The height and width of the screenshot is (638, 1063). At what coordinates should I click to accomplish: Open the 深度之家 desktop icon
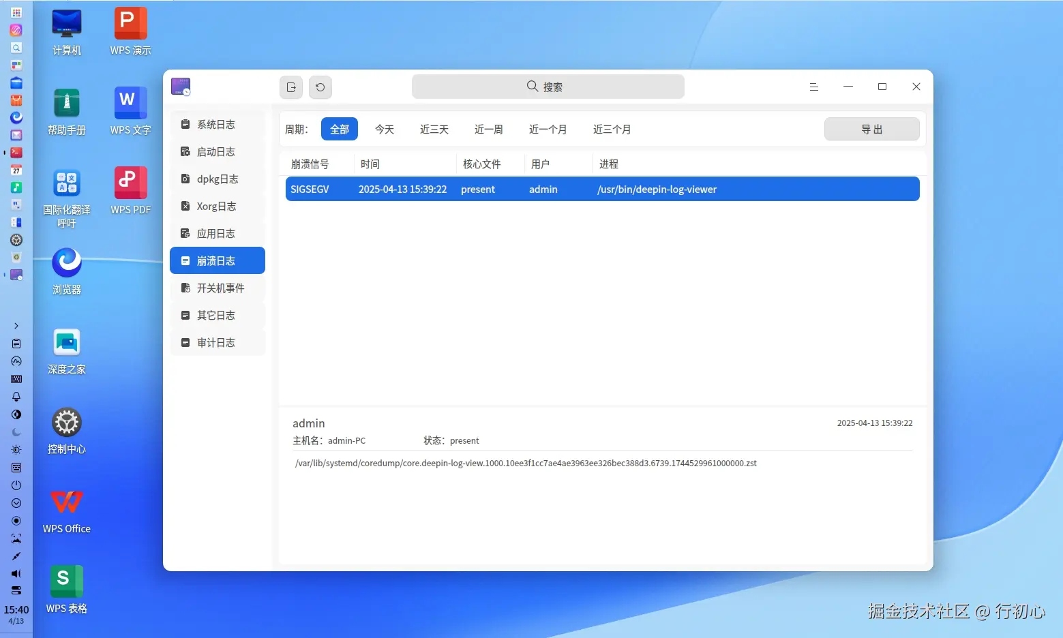pyautogui.click(x=67, y=352)
